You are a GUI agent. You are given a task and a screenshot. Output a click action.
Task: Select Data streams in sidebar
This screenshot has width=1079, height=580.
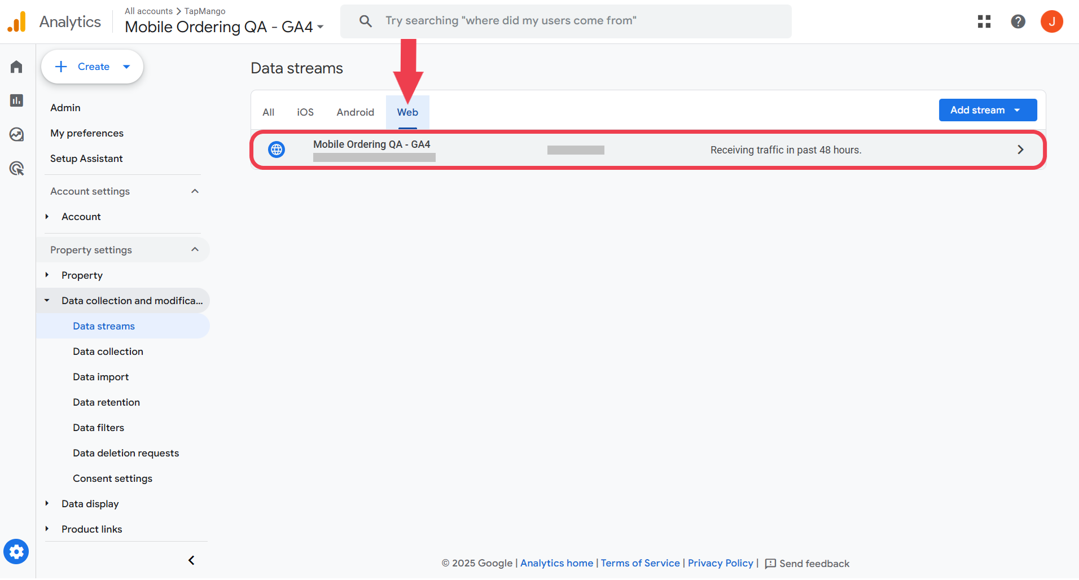123,326
